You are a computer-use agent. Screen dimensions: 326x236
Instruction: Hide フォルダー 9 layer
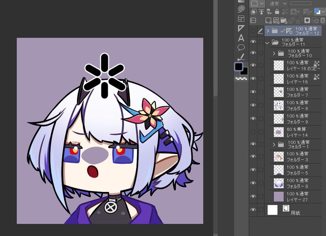click(253, 119)
